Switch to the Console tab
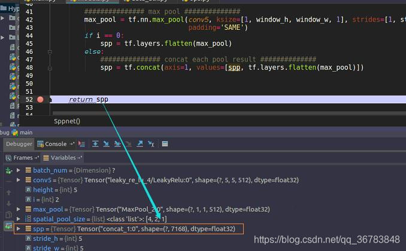406x251 pixels. 56,144
